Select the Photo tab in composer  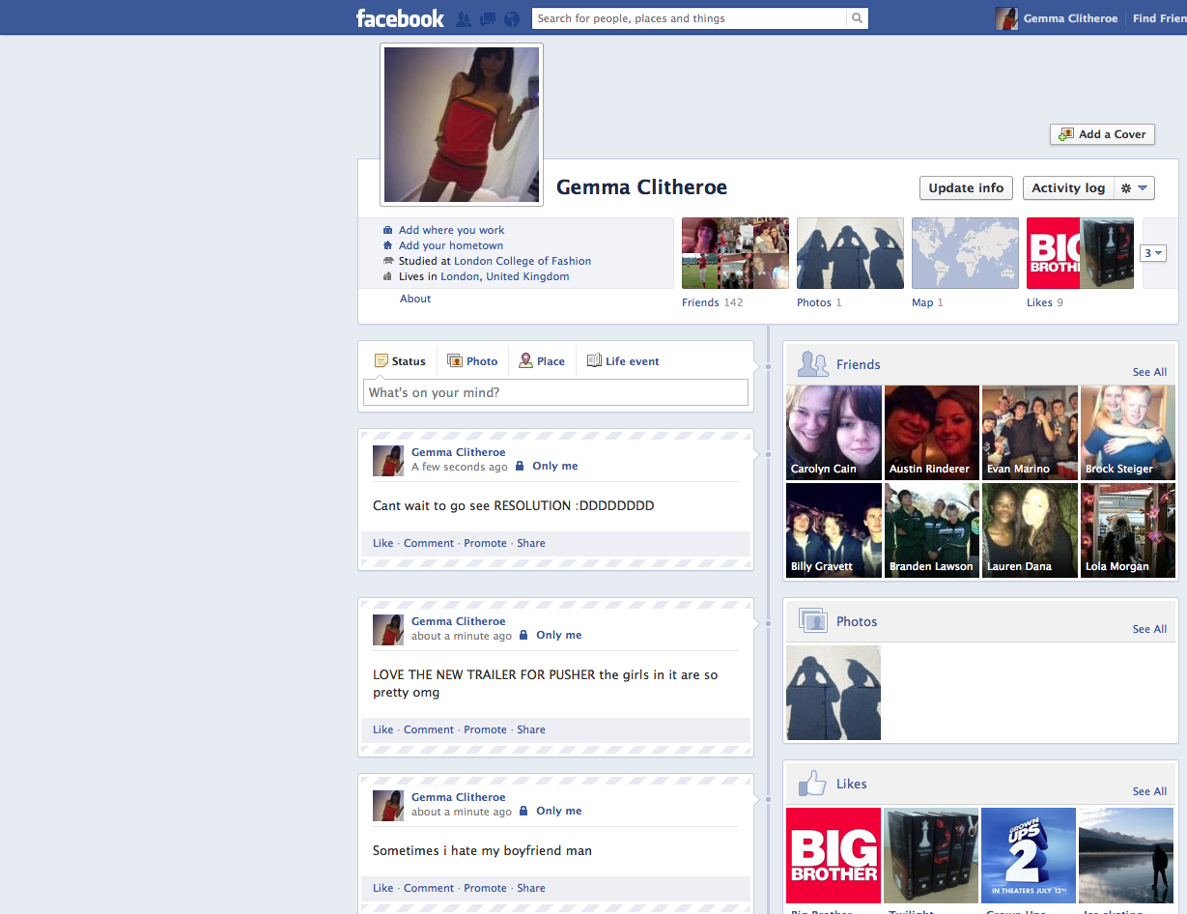[x=472, y=361]
